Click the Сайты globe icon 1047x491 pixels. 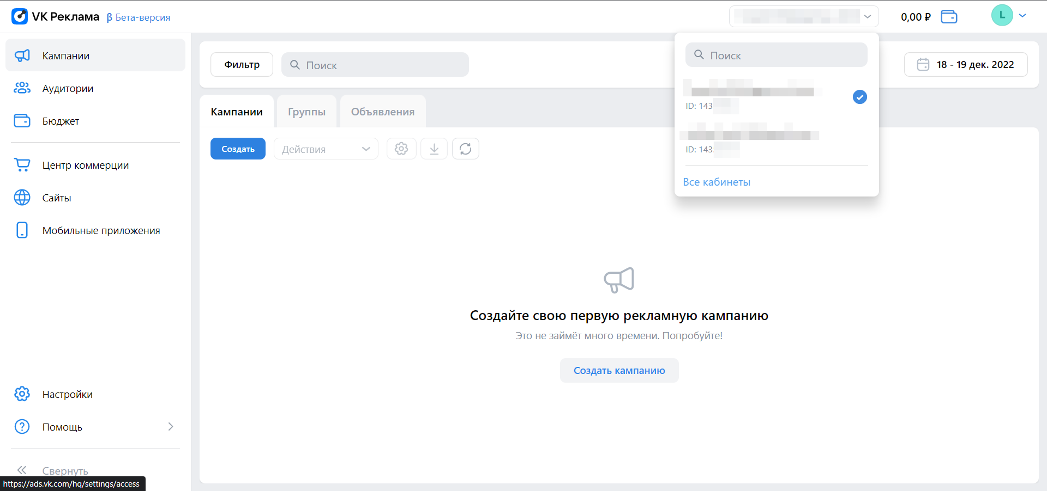pyautogui.click(x=22, y=198)
